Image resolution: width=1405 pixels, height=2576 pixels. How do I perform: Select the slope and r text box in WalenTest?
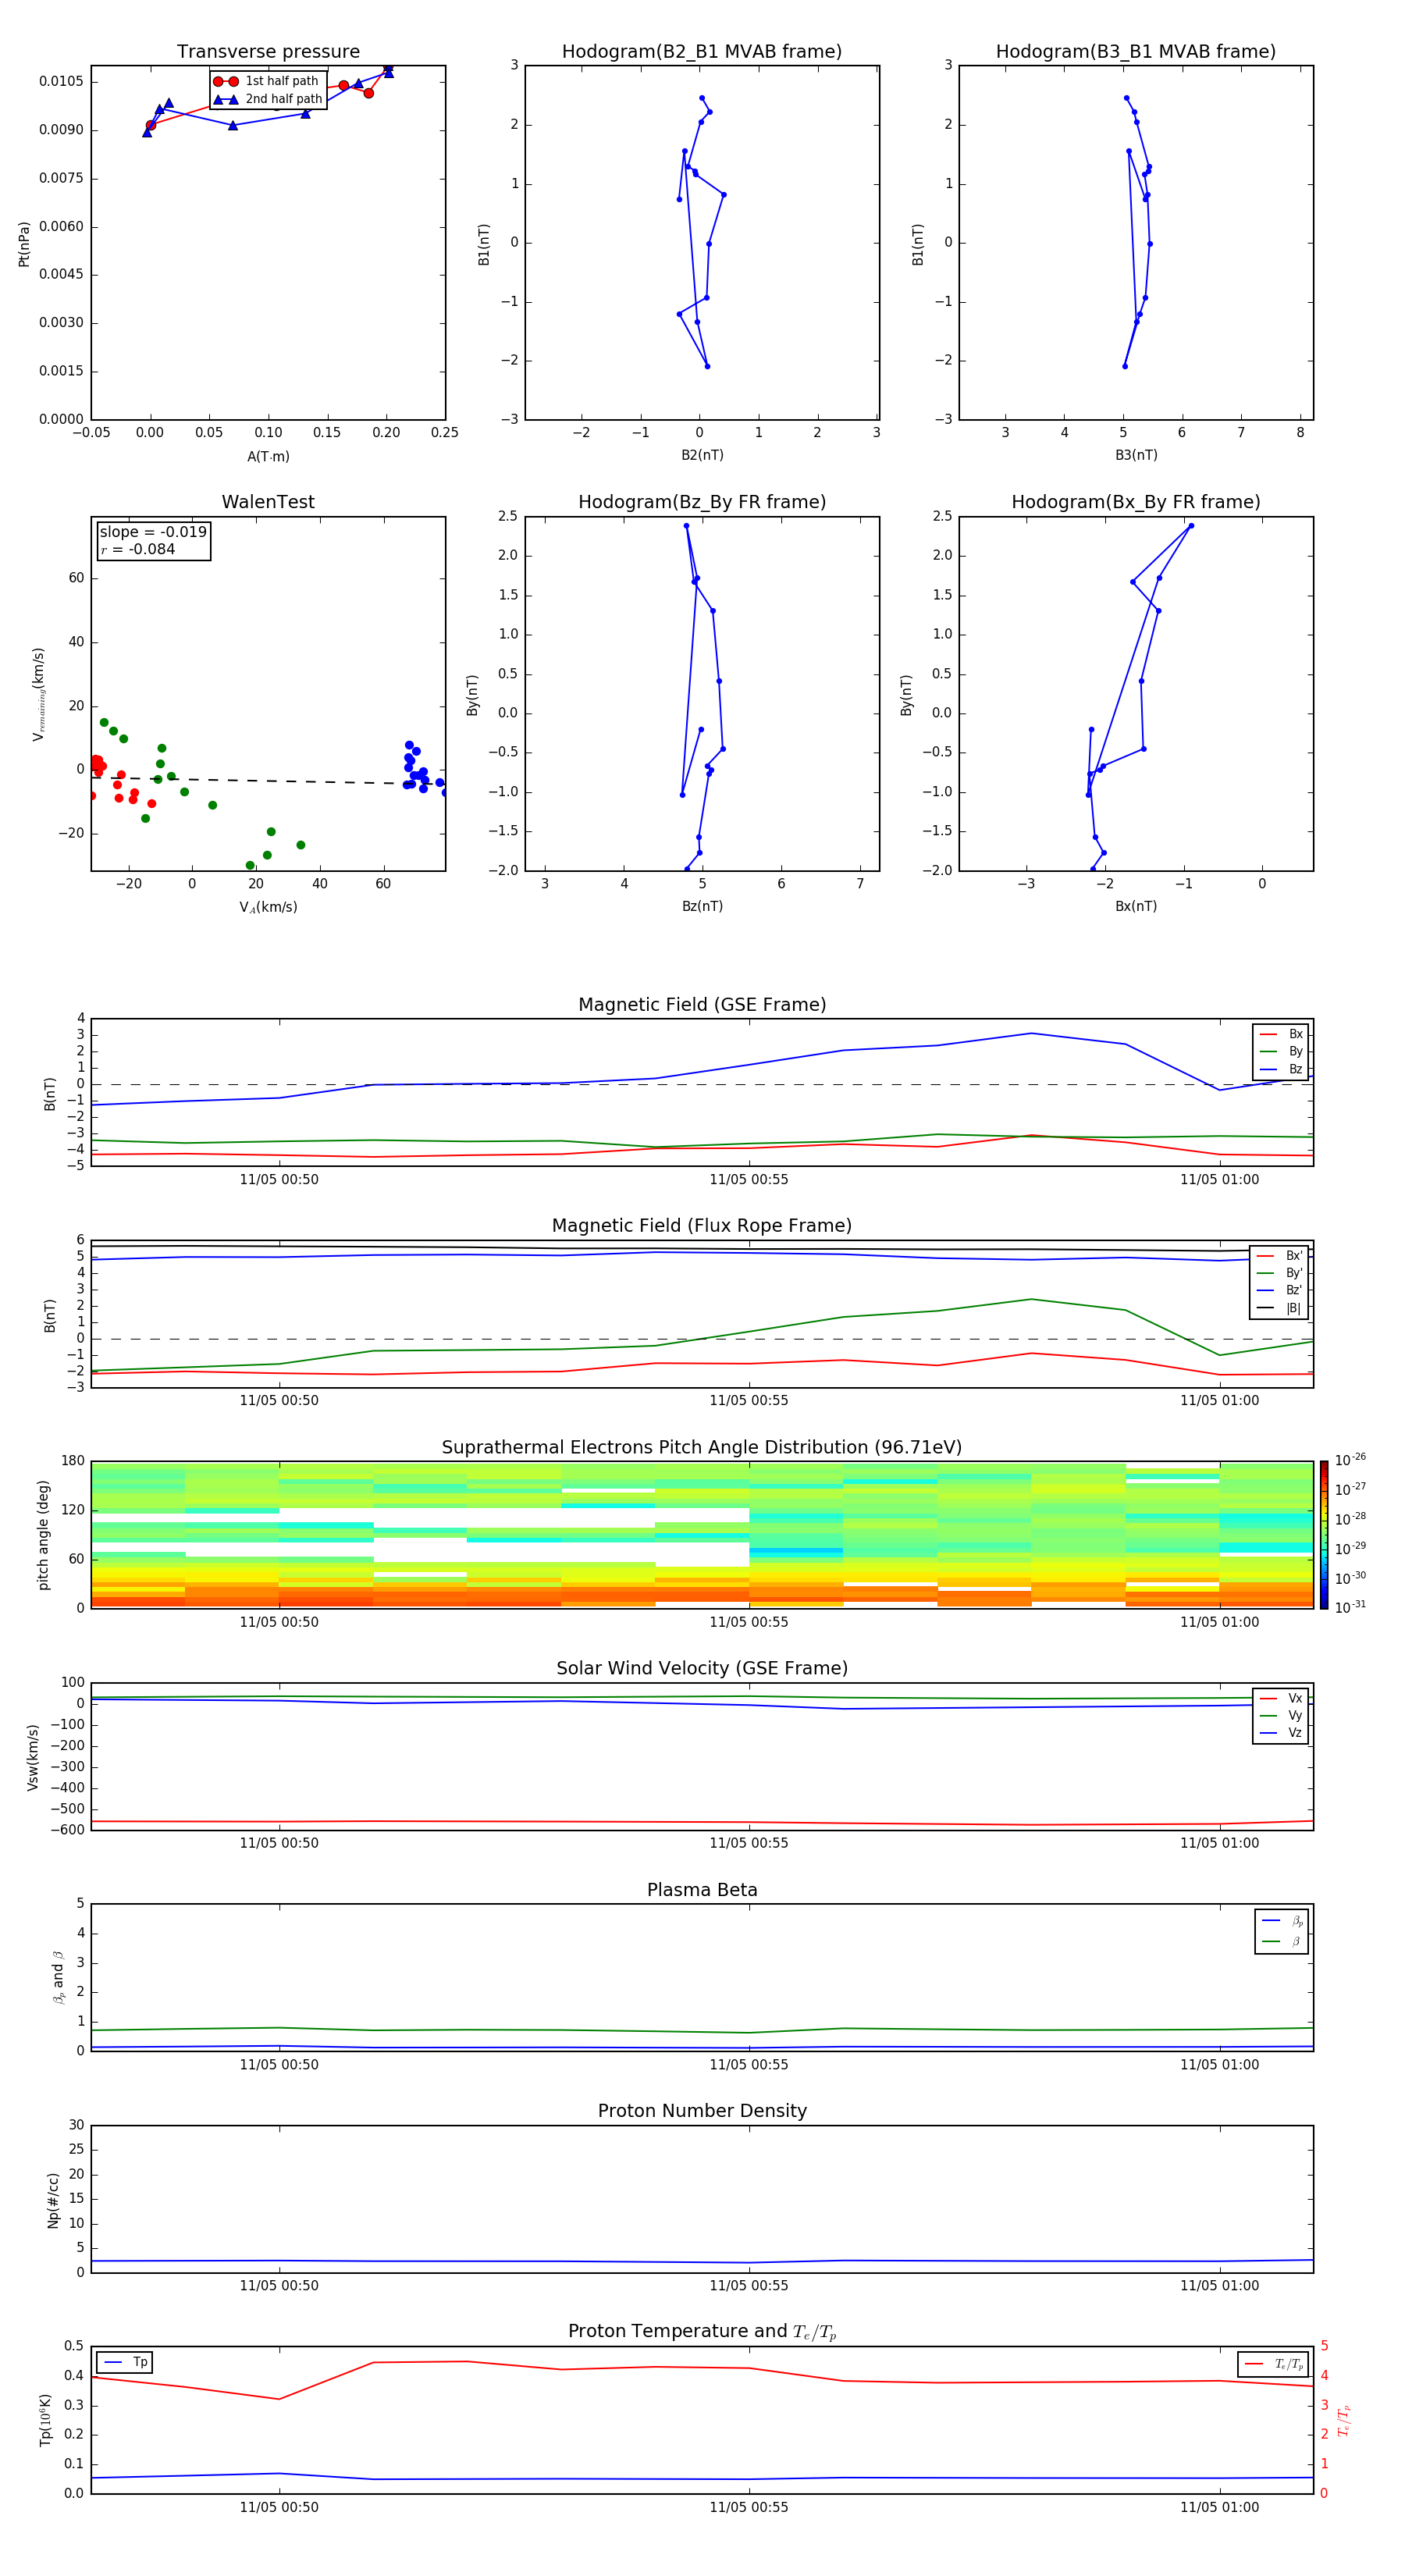click(x=153, y=541)
